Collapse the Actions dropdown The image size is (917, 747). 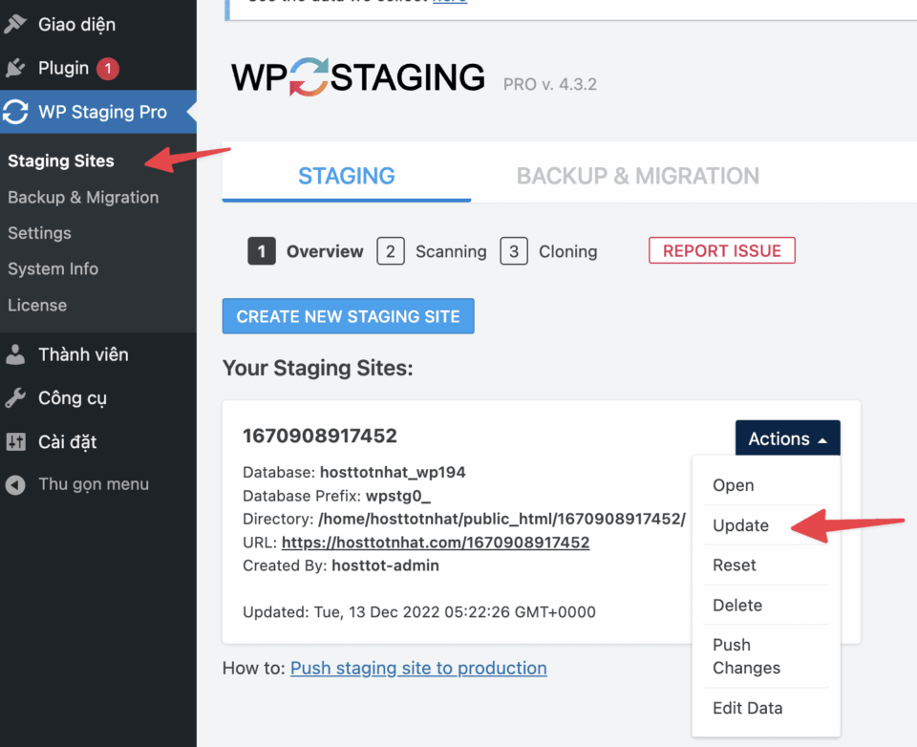coord(788,438)
